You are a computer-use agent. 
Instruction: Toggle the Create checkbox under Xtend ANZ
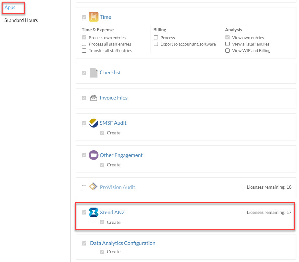pyautogui.click(x=102, y=222)
